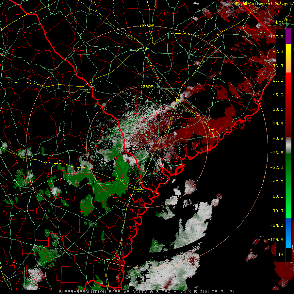
Task: Click the yellow-orange segment of the color bar
Action: [288, 58]
